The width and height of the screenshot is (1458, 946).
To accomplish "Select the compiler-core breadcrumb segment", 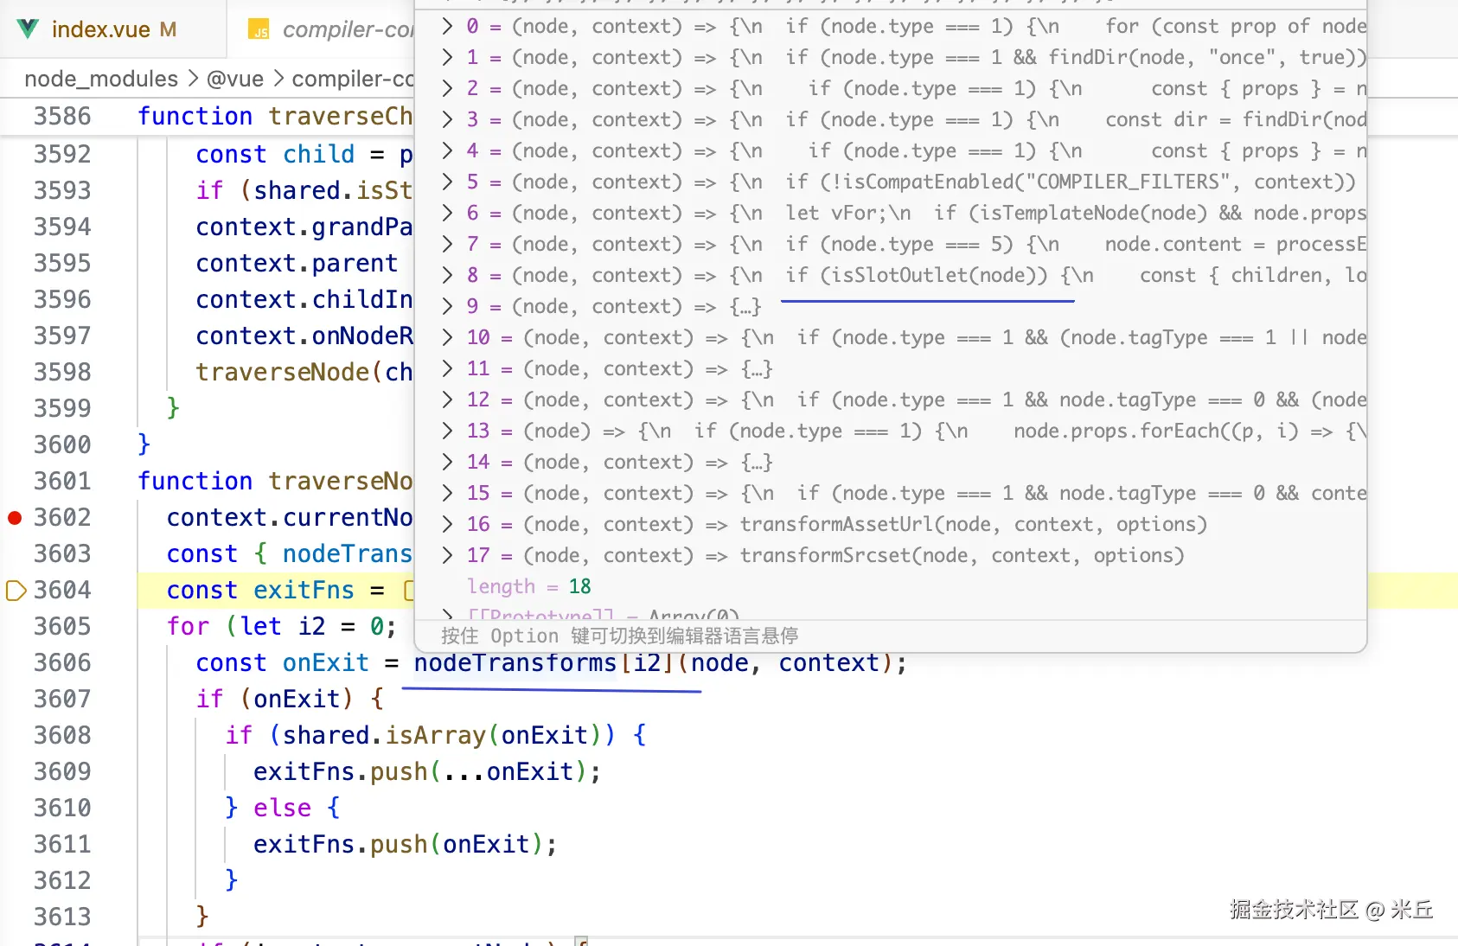I will [x=353, y=79].
